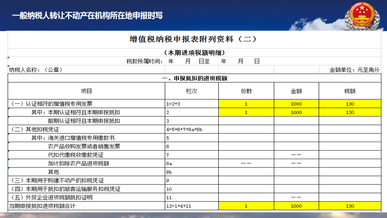This screenshot has width=387, height=218.
Task: Click 税额 total 130 in row 12
Action: [x=350, y=206]
